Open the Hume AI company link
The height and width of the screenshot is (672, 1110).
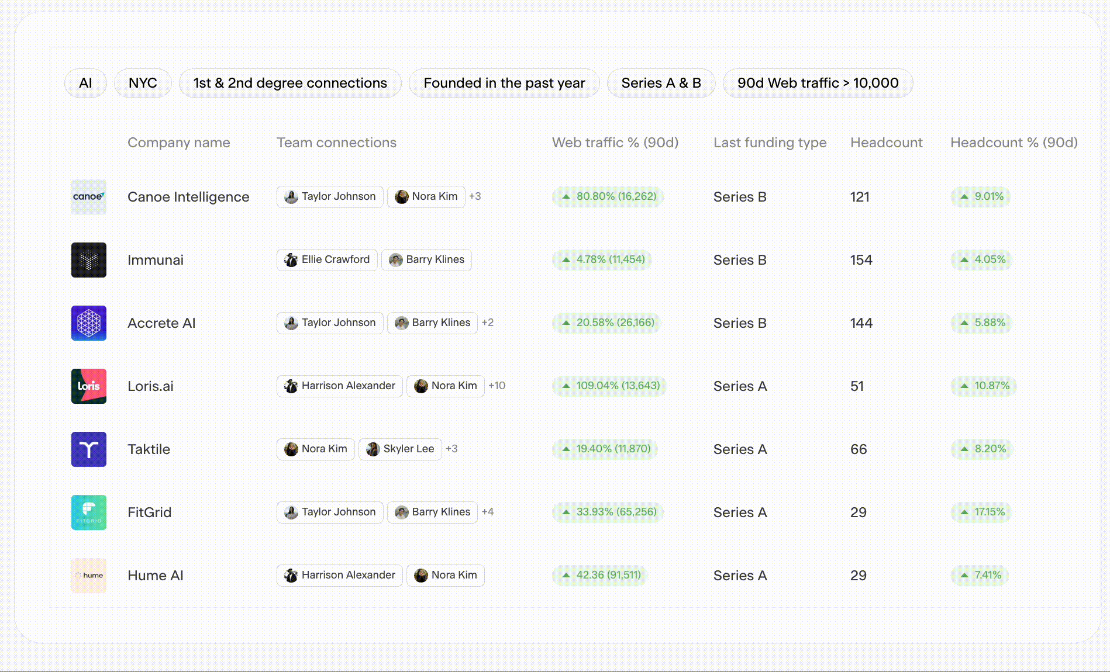pyautogui.click(x=156, y=576)
